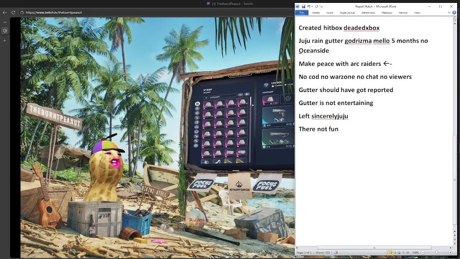Open the References ribbon tab
Viewport: 460px width, 259px height.
(x=368, y=13)
